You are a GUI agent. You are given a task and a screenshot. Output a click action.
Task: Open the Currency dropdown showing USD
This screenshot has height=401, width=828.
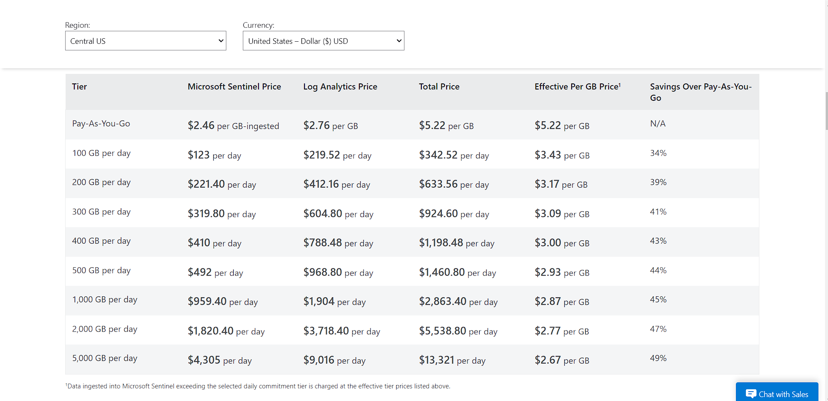click(323, 41)
